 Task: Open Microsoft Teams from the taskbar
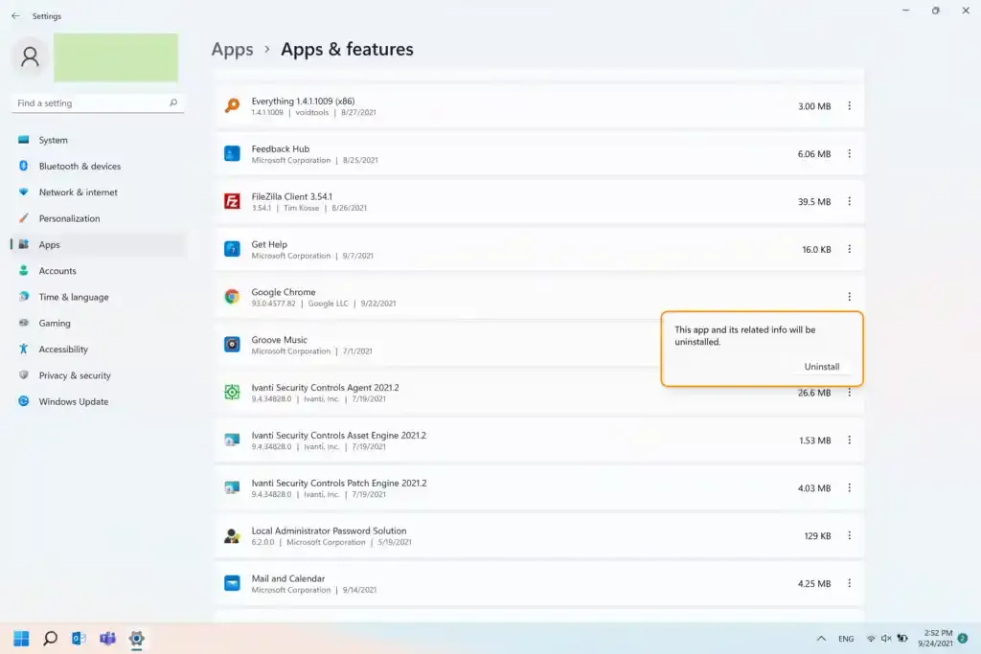point(107,639)
